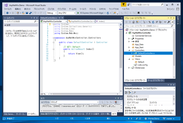The height and width of the screenshot is (123, 183).
Task: Save the current file with the floppy icon
Action: point(27,13)
